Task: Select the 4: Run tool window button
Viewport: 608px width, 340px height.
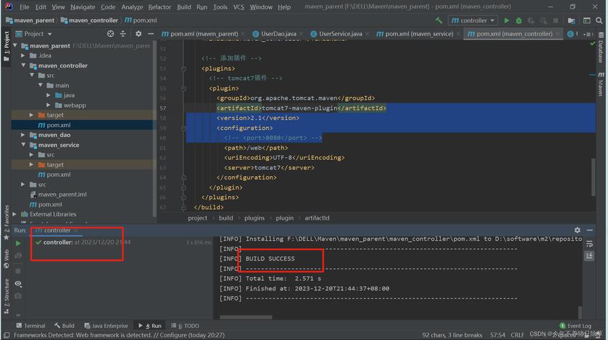Action: coord(150,326)
